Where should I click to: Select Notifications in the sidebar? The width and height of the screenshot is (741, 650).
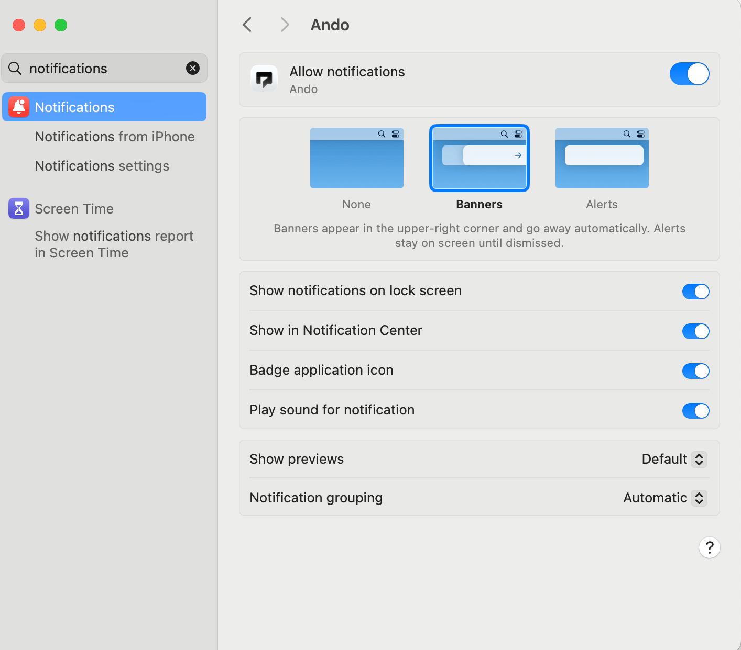coord(104,107)
